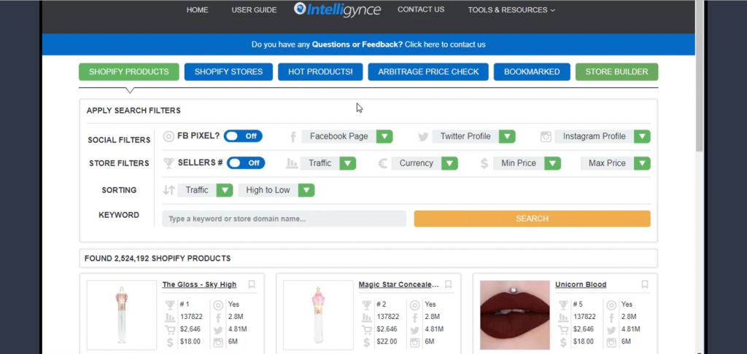The height and width of the screenshot is (354, 747).
Task: Click the keyword or store domain input field
Action: click(x=284, y=219)
